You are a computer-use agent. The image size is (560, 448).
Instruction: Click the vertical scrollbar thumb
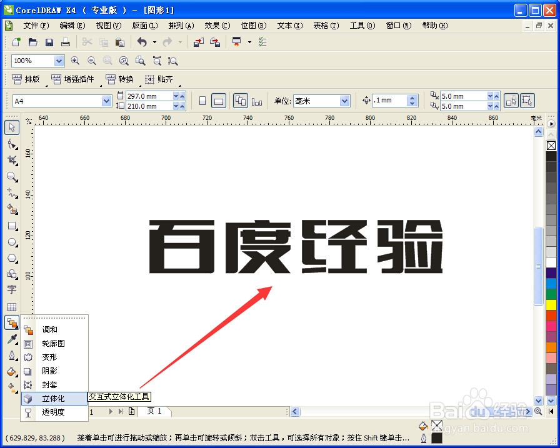click(x=539, y=266)
